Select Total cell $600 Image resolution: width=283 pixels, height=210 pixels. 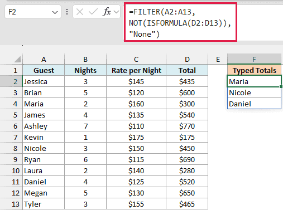tap(187, 92)
